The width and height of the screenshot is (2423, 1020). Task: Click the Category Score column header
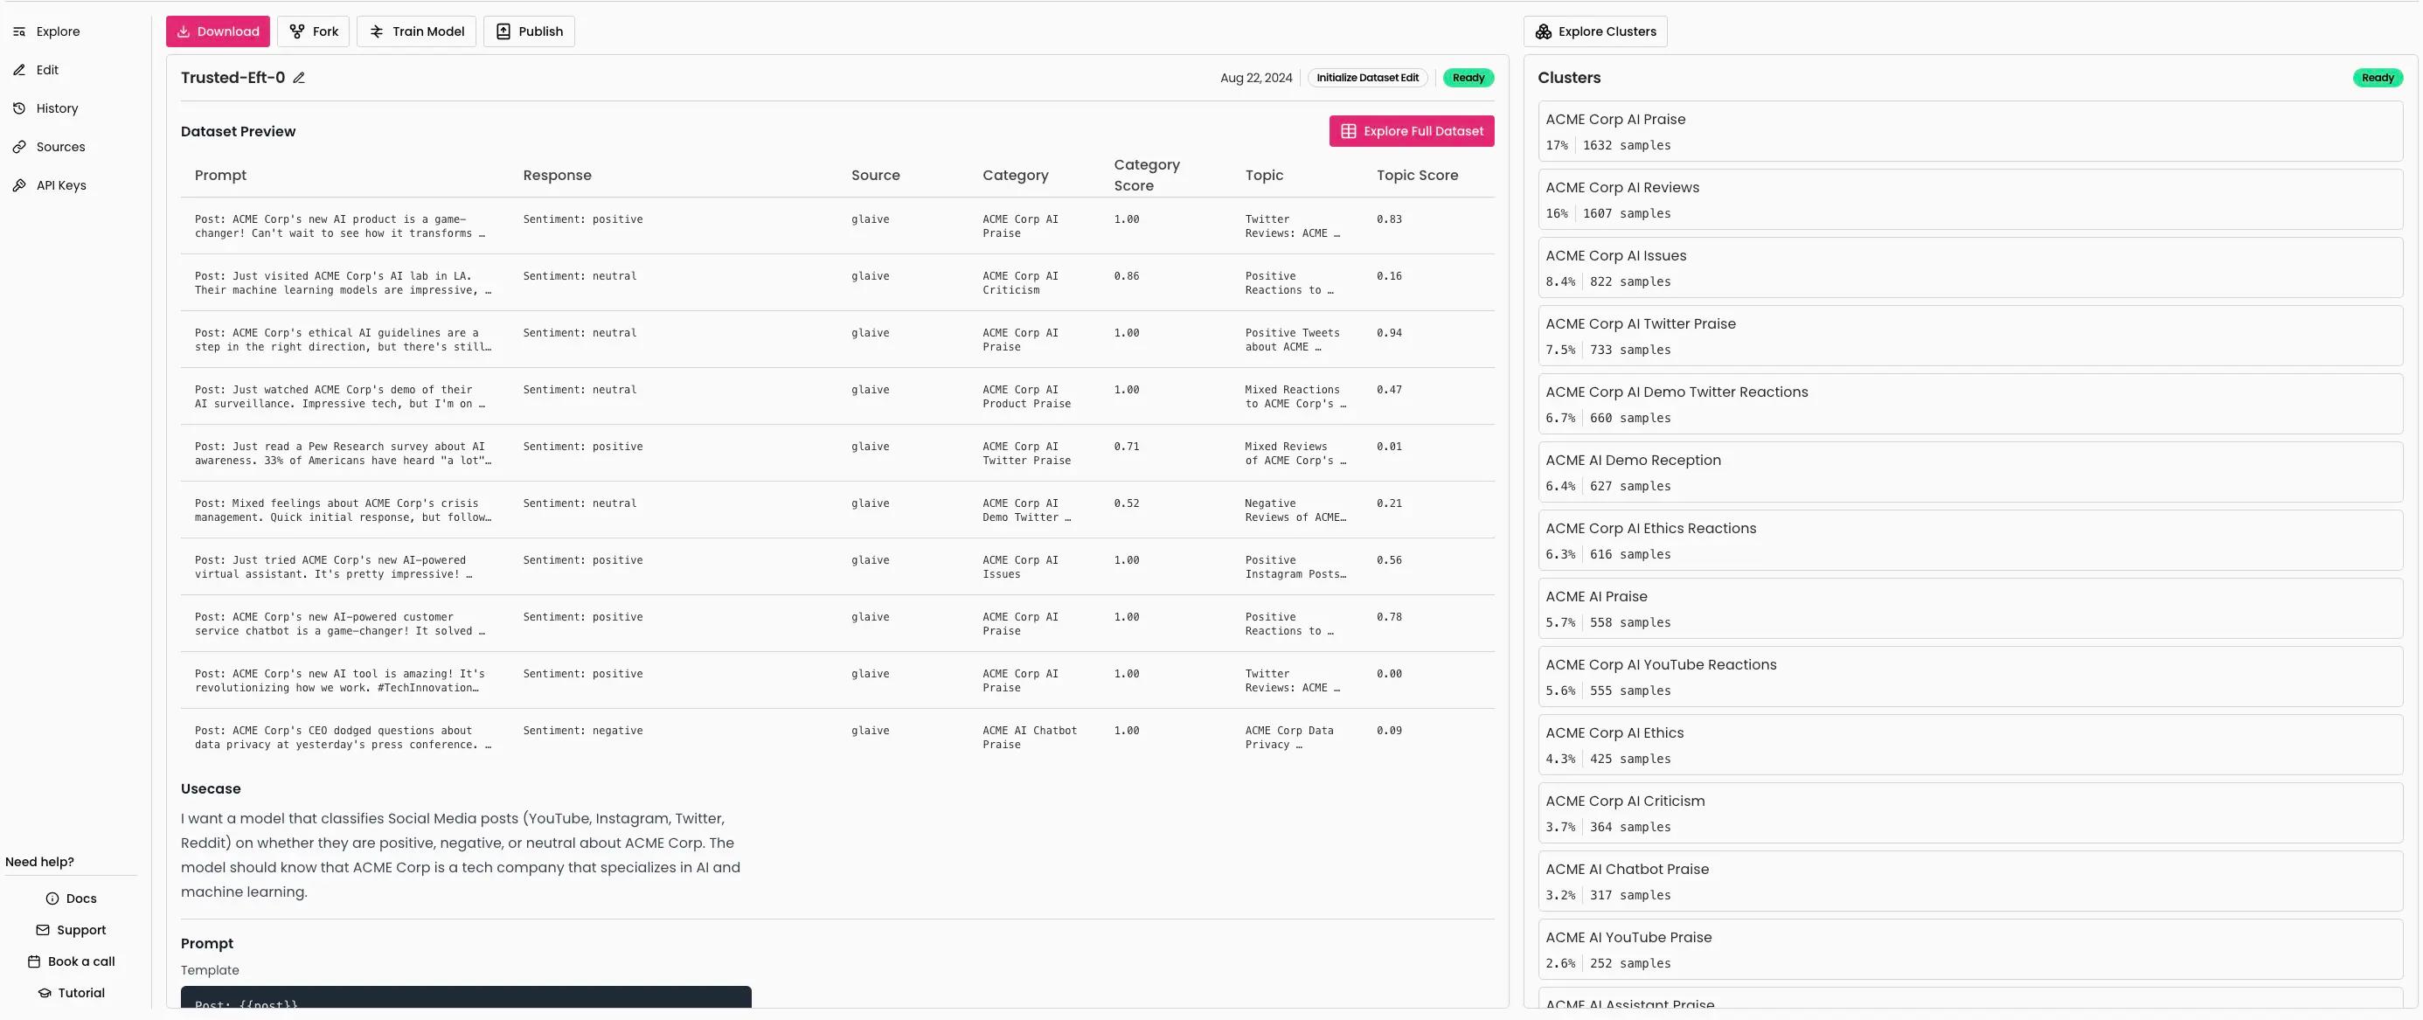1147,175
